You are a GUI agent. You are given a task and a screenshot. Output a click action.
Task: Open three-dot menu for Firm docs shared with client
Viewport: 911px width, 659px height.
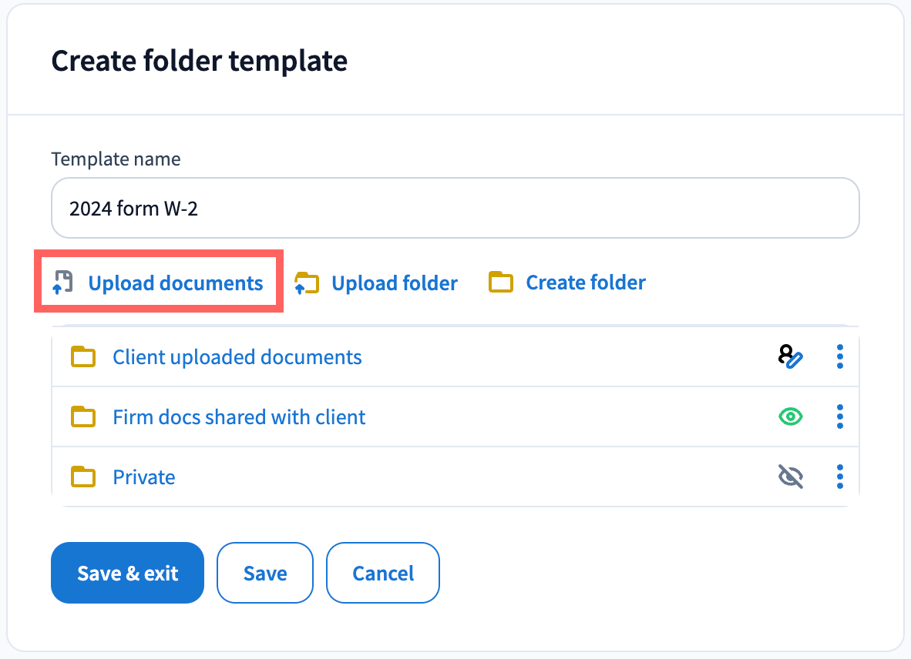(839, 417)
